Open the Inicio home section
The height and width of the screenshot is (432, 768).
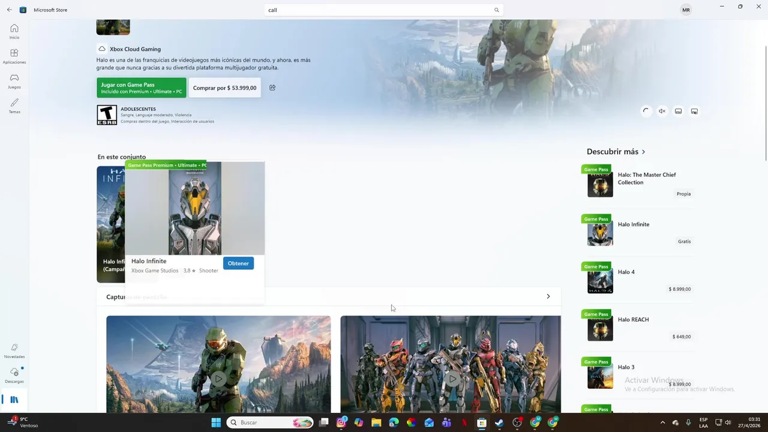(x=14, y=31)
